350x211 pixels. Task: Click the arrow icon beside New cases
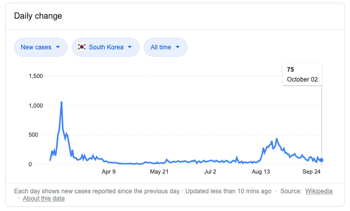pyautogui.click(x=57, y=47)
